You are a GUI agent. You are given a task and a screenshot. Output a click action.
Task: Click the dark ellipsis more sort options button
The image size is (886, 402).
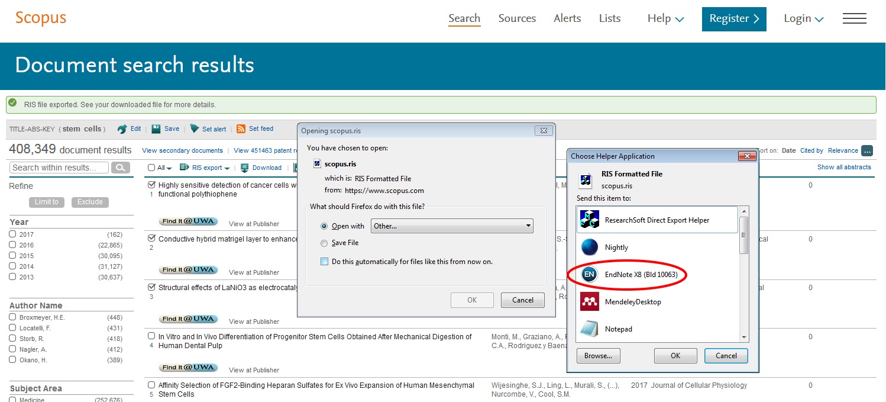(867, 150)
